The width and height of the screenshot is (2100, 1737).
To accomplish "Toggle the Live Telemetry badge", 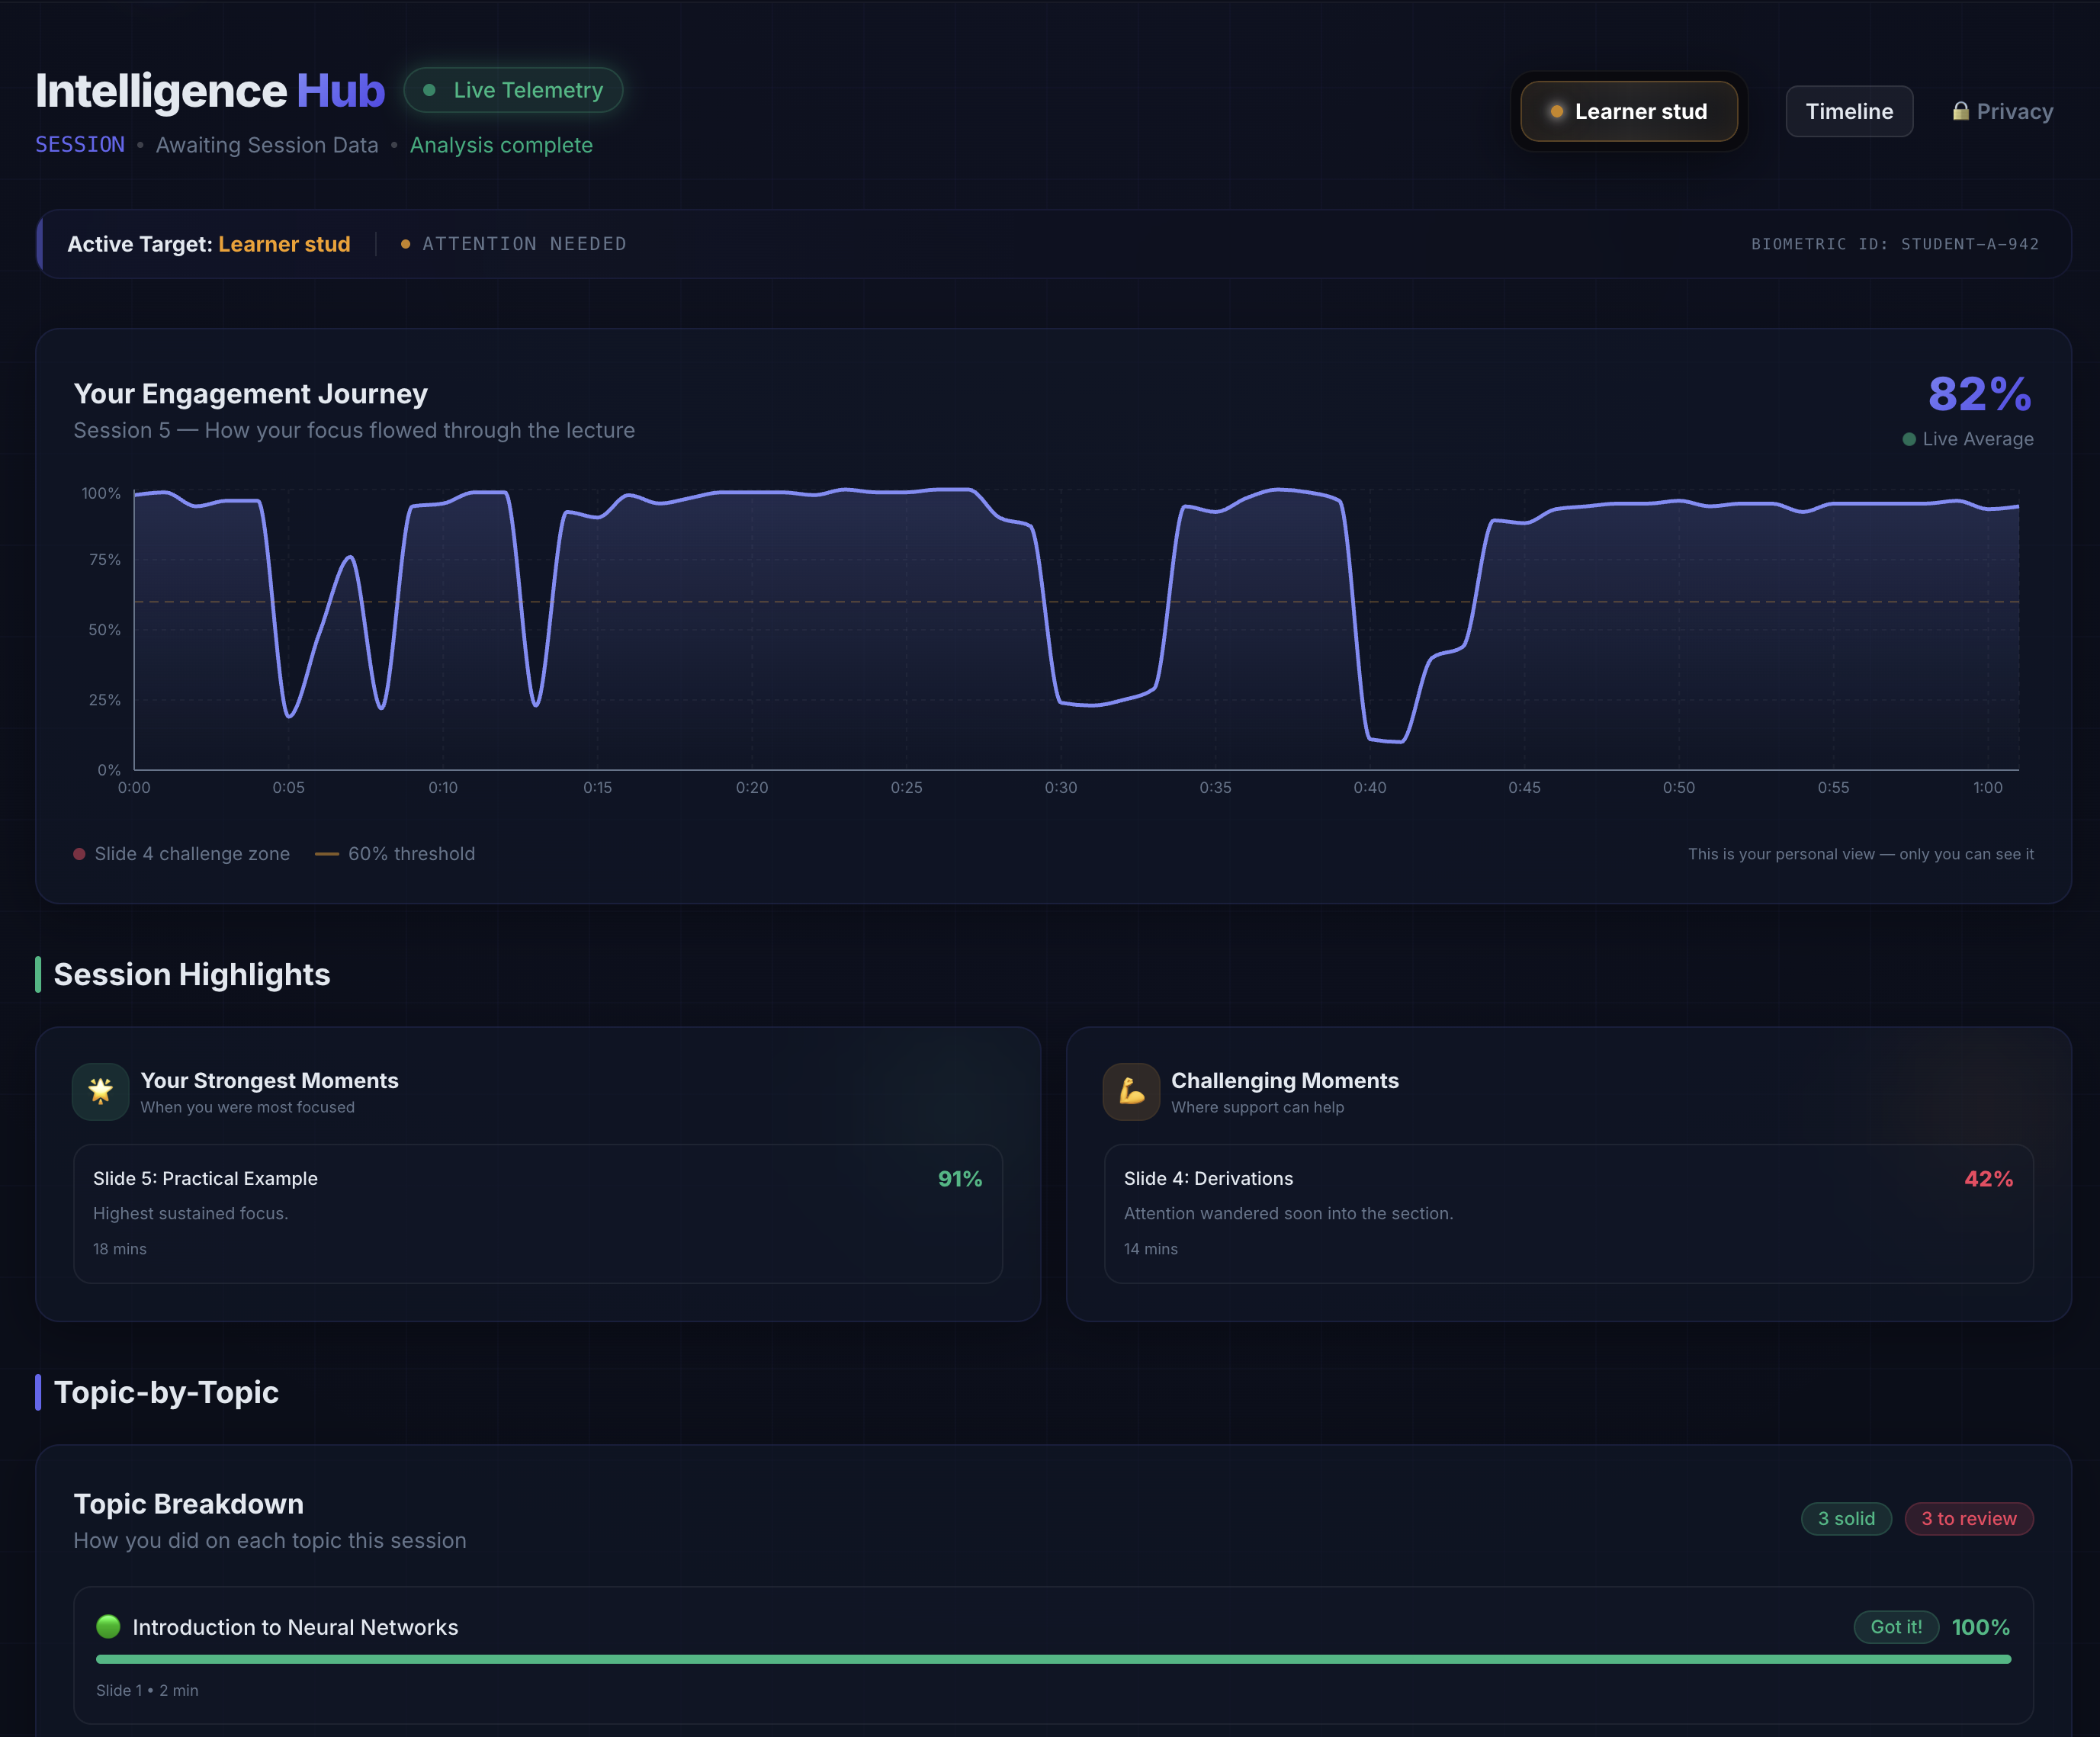I will tap(513, 90).
